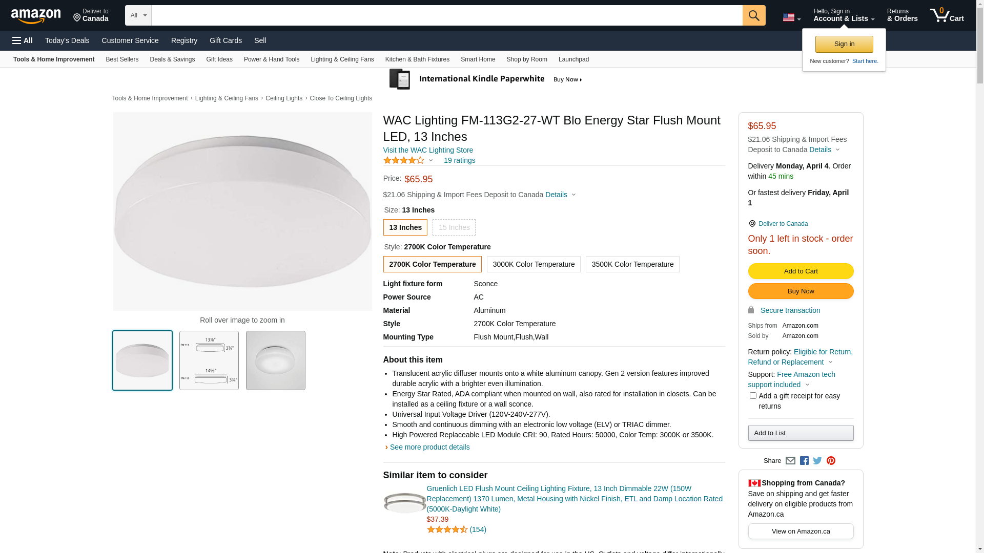Expand the Add to List dropdown
Viewport: 984px width, 553px height.
pos(801,433)
